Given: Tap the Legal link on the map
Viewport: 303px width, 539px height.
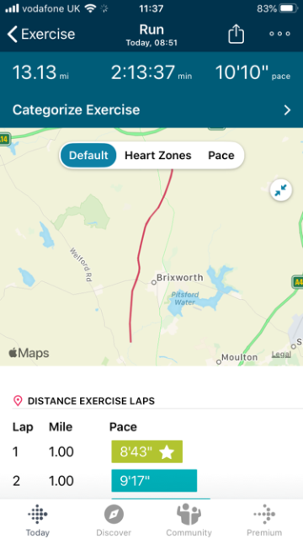Looking at the screenshot, I should coord(281,354).
